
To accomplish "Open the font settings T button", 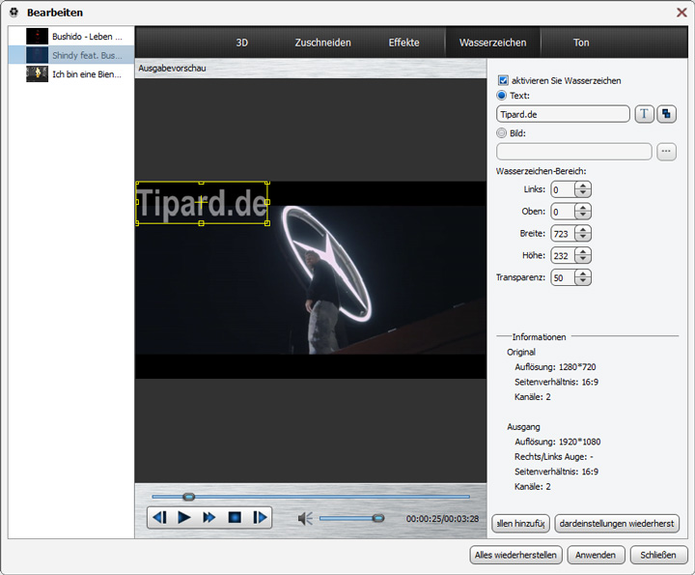I will (644, 114).
